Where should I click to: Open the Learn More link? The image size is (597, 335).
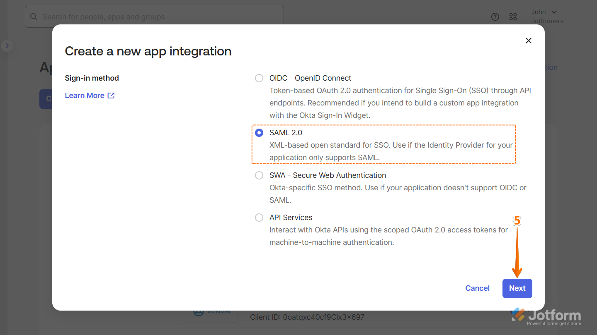pyautogui.click(x=85, y=96)
